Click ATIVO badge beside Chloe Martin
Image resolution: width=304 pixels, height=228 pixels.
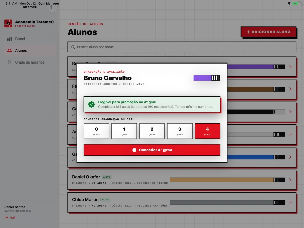[105, 200]
